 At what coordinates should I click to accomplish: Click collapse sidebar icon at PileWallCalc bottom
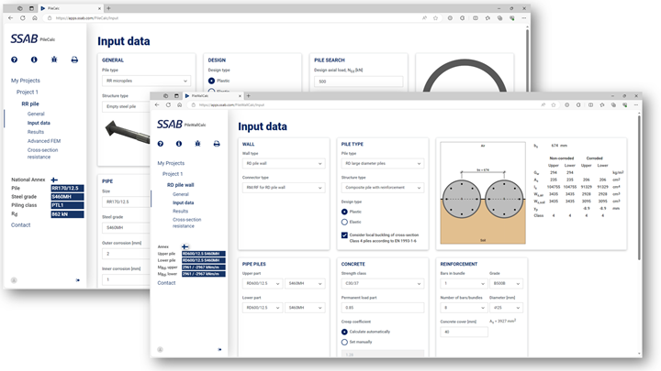[219, 350]
